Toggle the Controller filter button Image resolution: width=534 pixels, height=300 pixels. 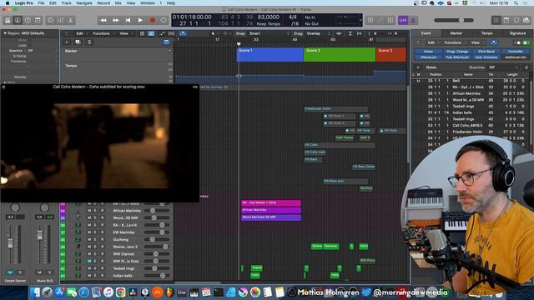tap(515, 52)
